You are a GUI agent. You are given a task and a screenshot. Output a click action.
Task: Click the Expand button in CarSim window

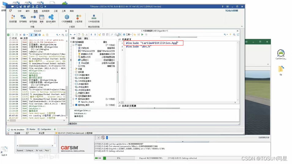20,151
